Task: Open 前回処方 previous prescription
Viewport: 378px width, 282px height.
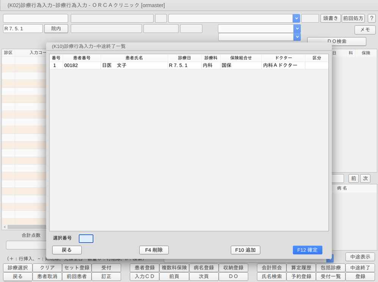Action: pyautogui.click(x=353, y=18)
